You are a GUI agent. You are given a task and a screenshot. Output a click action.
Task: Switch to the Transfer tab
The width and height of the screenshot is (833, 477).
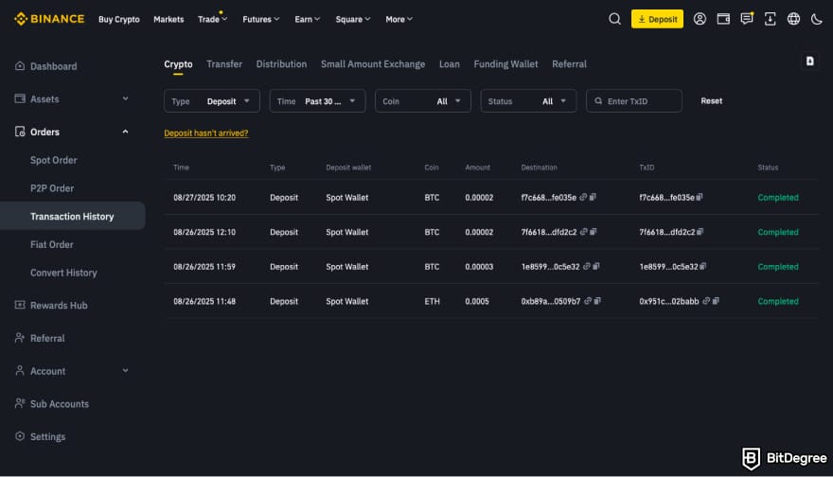click(224, 63)
